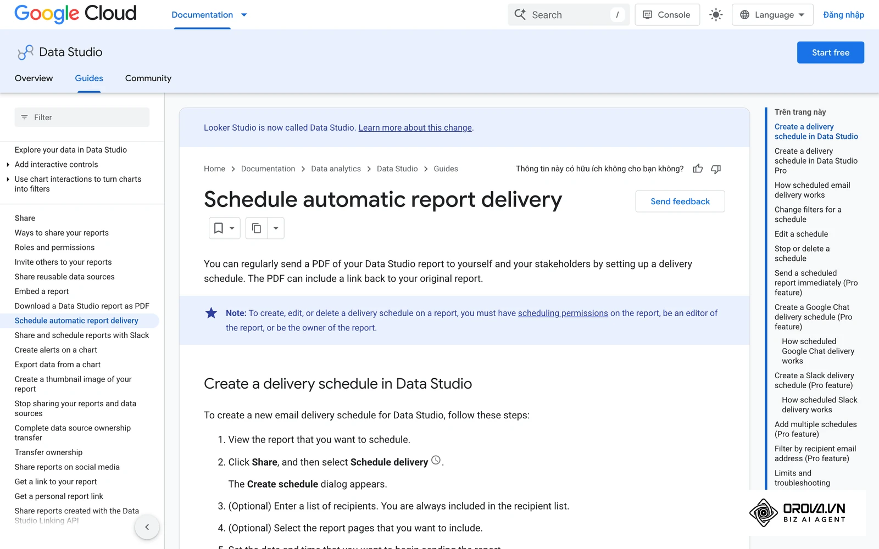Click the Send feedback button

point(680,201)
